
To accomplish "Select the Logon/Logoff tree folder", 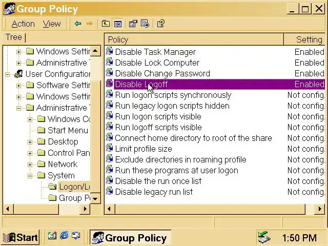I will pyautogui.click(x=74, y=187).
